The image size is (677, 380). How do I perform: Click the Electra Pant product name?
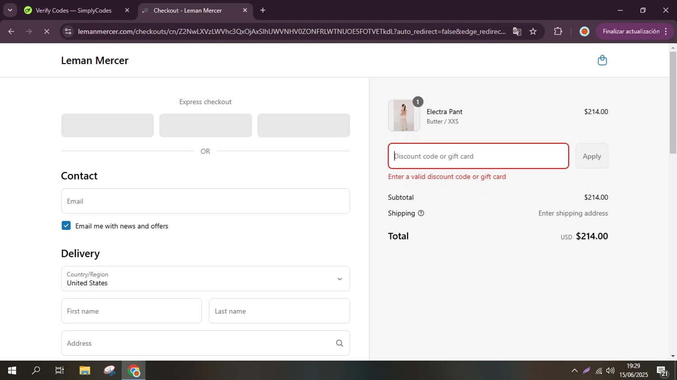[445, 112]
